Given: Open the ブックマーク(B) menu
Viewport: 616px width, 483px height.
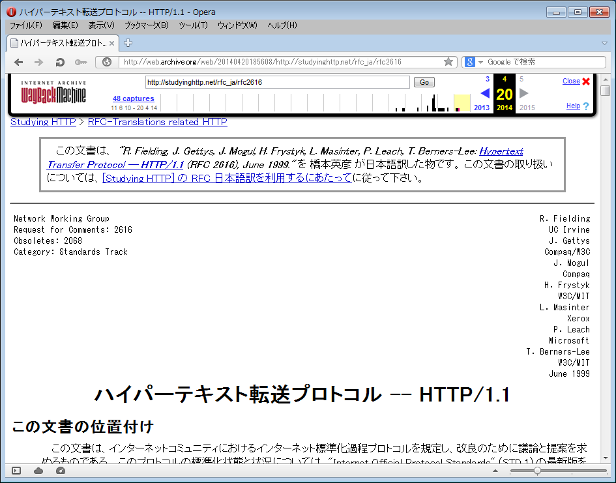Looking at the screenshot, I should click(x=147, y=25).
